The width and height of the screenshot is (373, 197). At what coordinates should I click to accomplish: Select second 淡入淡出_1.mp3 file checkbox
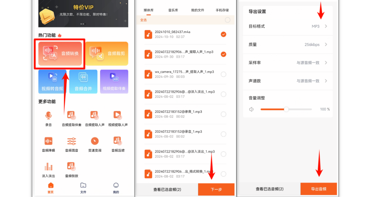pos(223,154)
